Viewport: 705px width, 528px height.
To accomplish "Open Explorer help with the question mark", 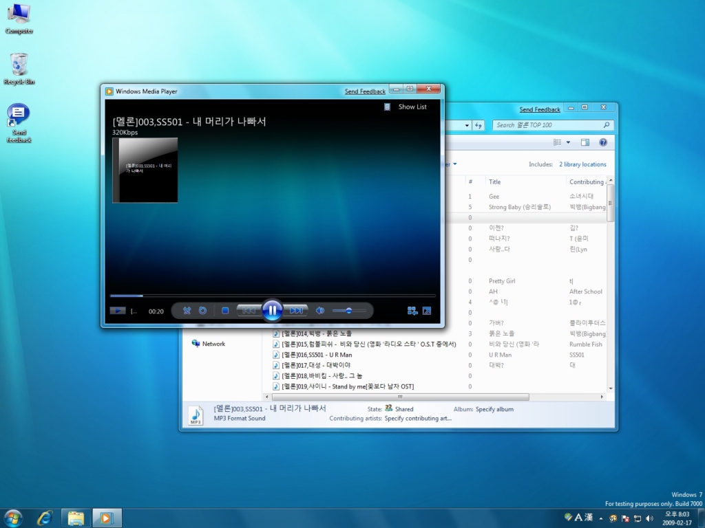I will 603,142.
